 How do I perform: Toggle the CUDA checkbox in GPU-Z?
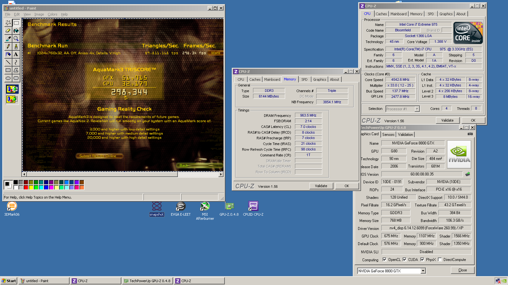point(404,259)
